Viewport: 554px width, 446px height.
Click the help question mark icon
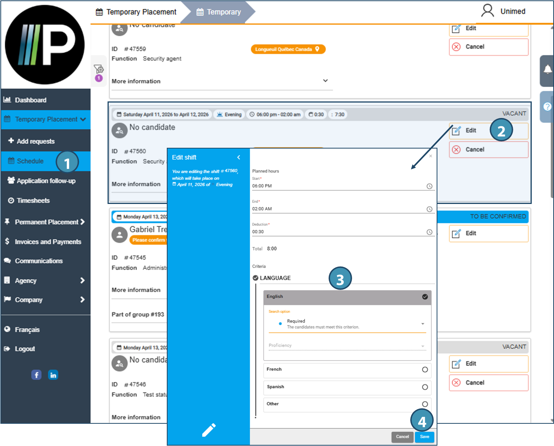tap(547, 107)
